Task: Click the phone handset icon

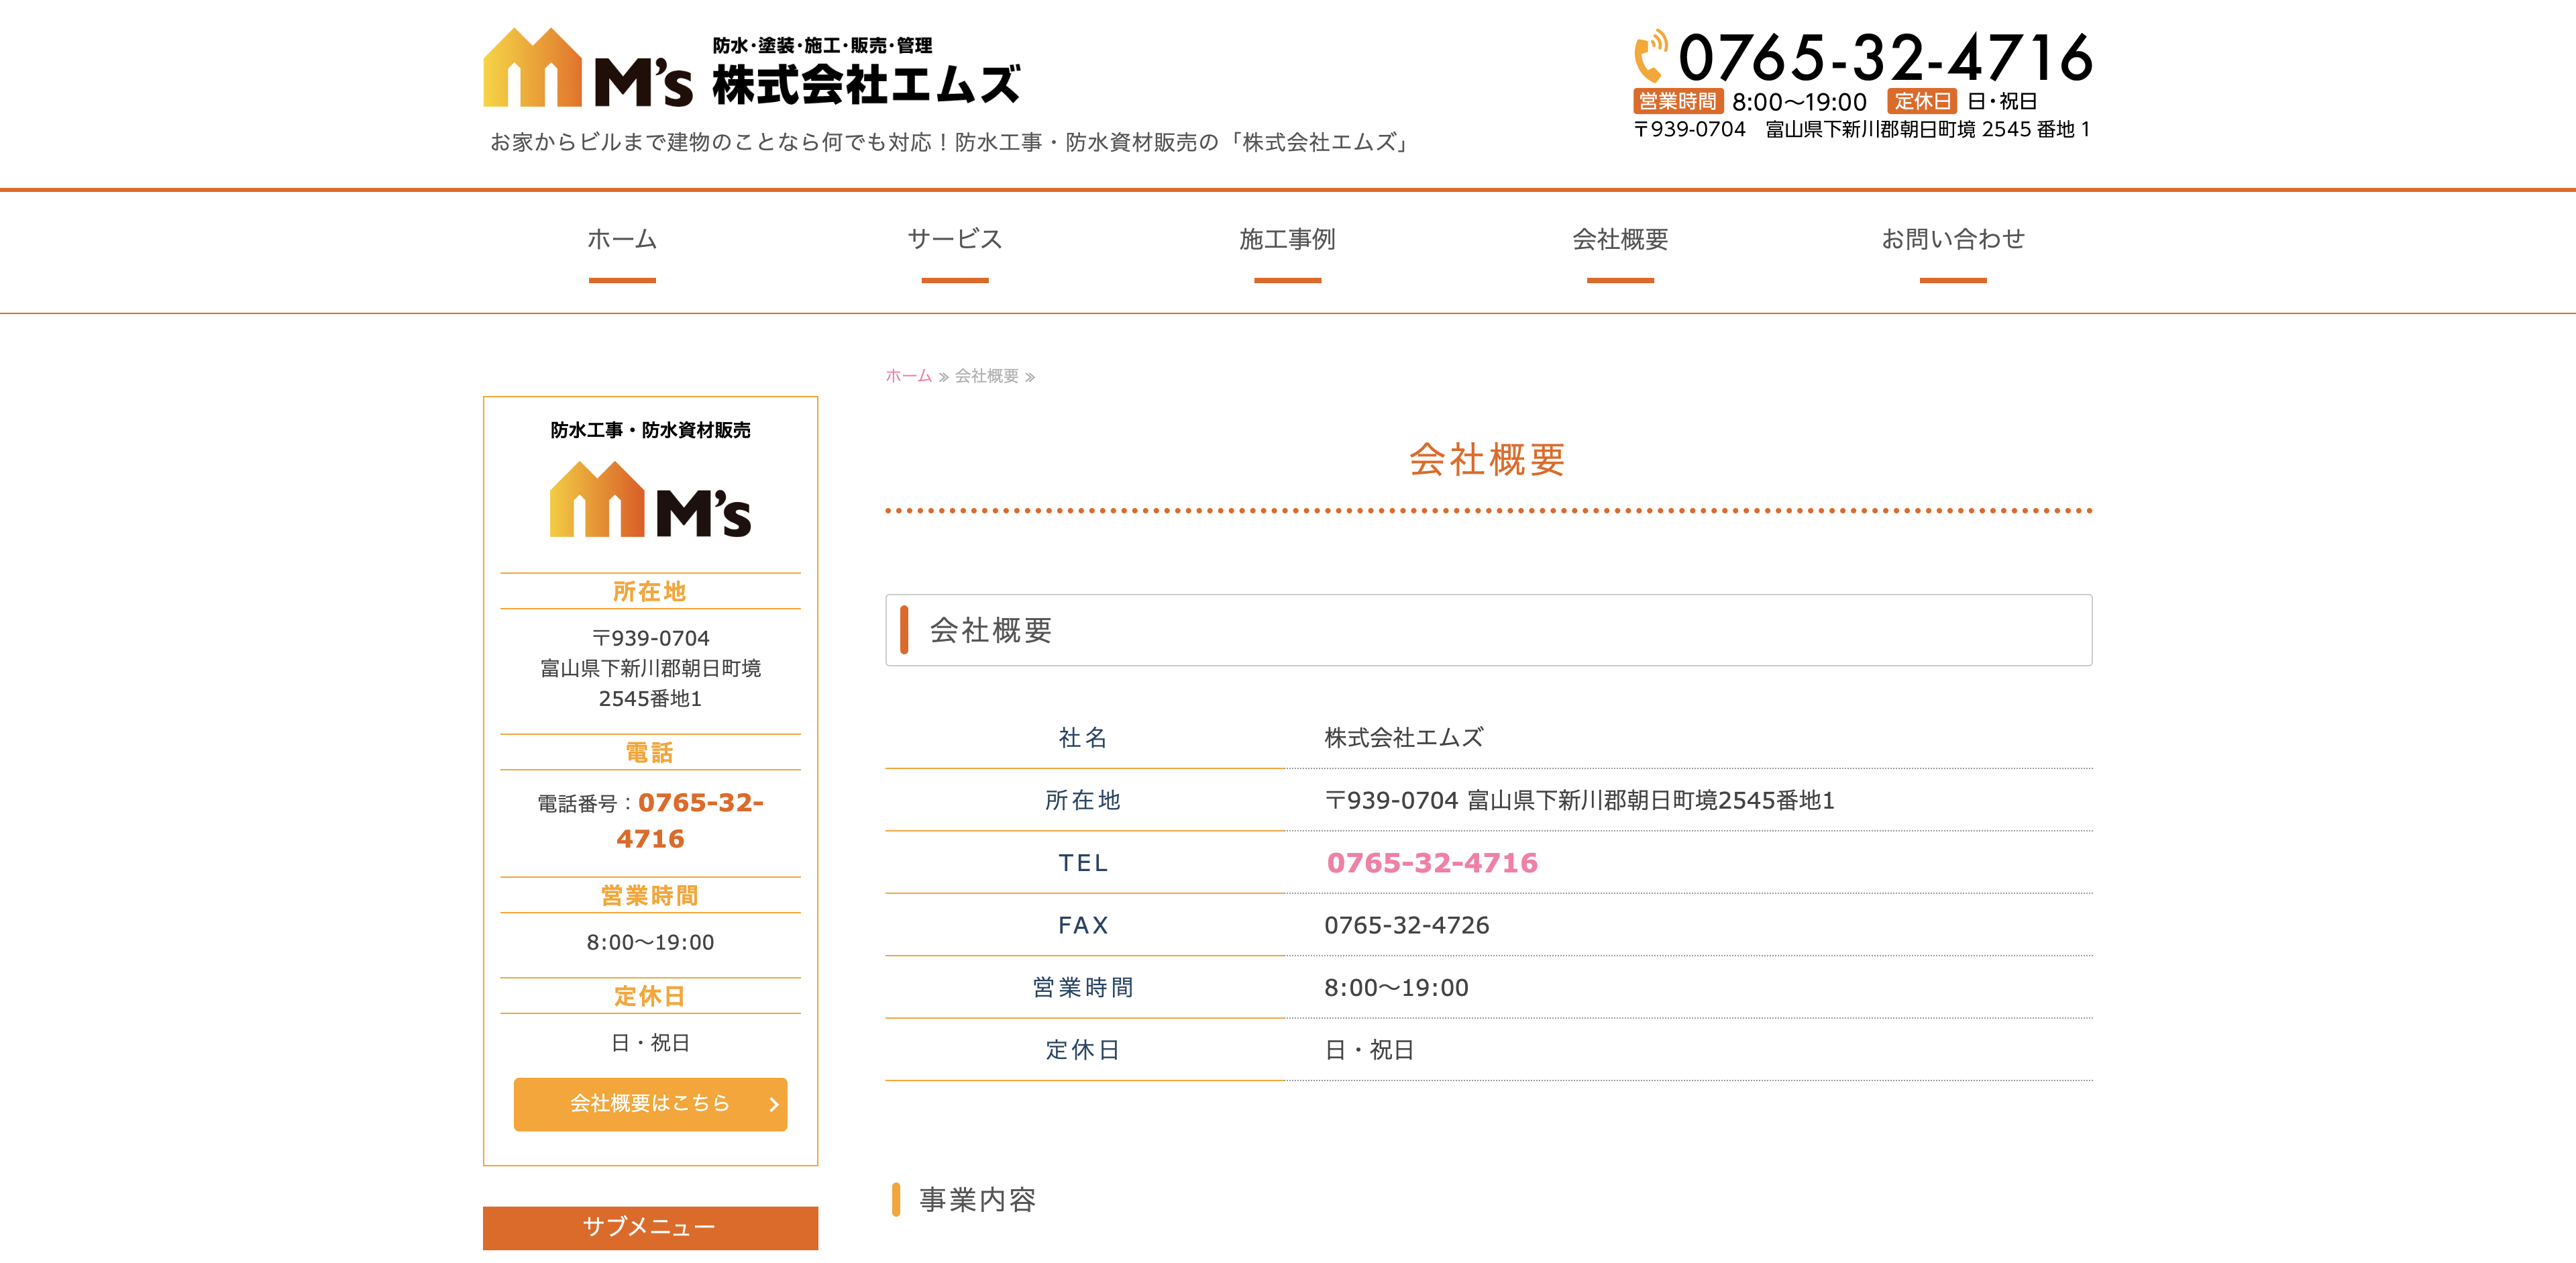Action: click(1651, 56)
